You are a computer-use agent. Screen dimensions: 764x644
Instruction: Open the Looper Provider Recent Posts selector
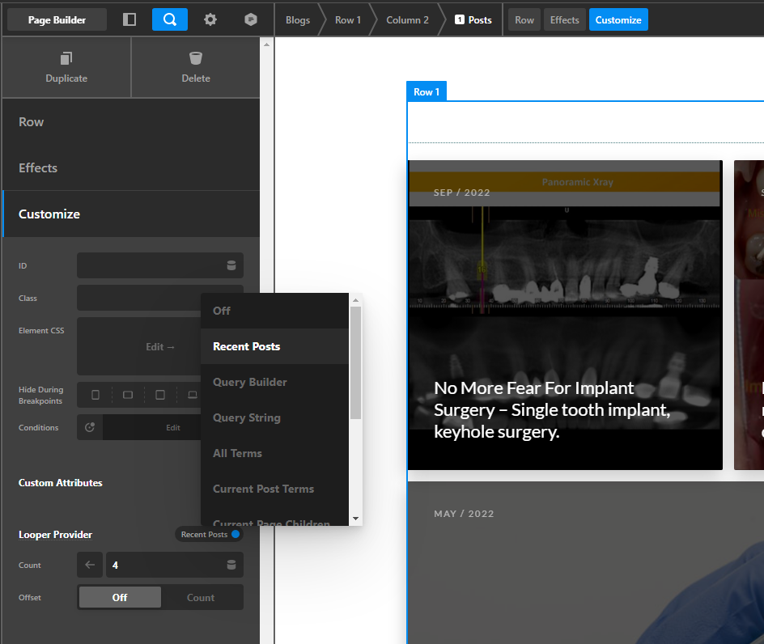coord(210,534)
